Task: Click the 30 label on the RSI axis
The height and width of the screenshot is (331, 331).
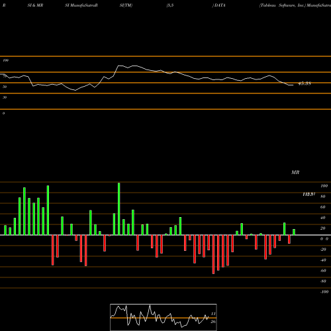Action: coord(5,97)
